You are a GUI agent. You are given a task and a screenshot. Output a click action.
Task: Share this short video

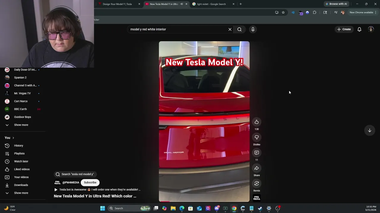(x=256, y=168)
